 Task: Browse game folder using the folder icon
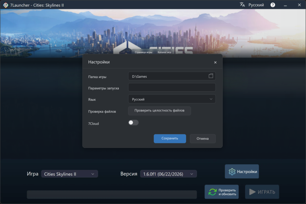point(211,76)
